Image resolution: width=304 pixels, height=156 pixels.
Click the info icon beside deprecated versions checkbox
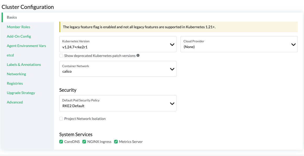click(138, 55)
